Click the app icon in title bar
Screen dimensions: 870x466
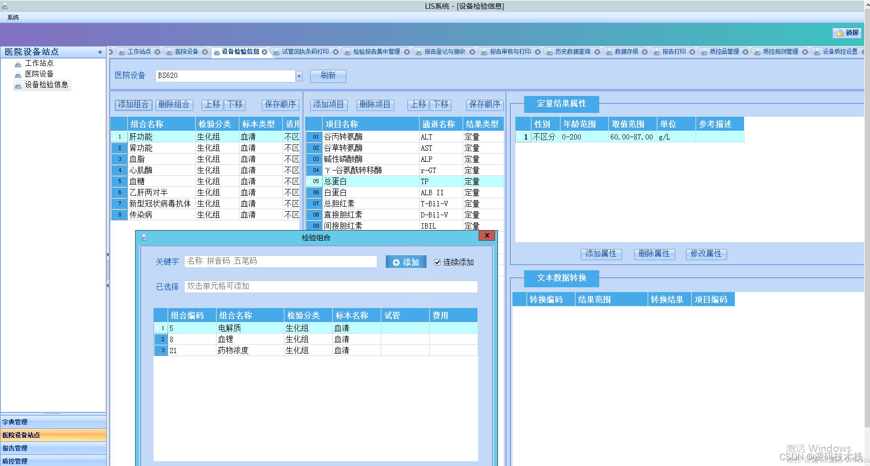click(x=5, y=6)
